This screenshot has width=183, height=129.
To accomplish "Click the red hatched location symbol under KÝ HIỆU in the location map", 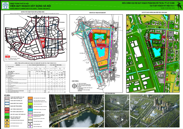I will click(7, 56).
